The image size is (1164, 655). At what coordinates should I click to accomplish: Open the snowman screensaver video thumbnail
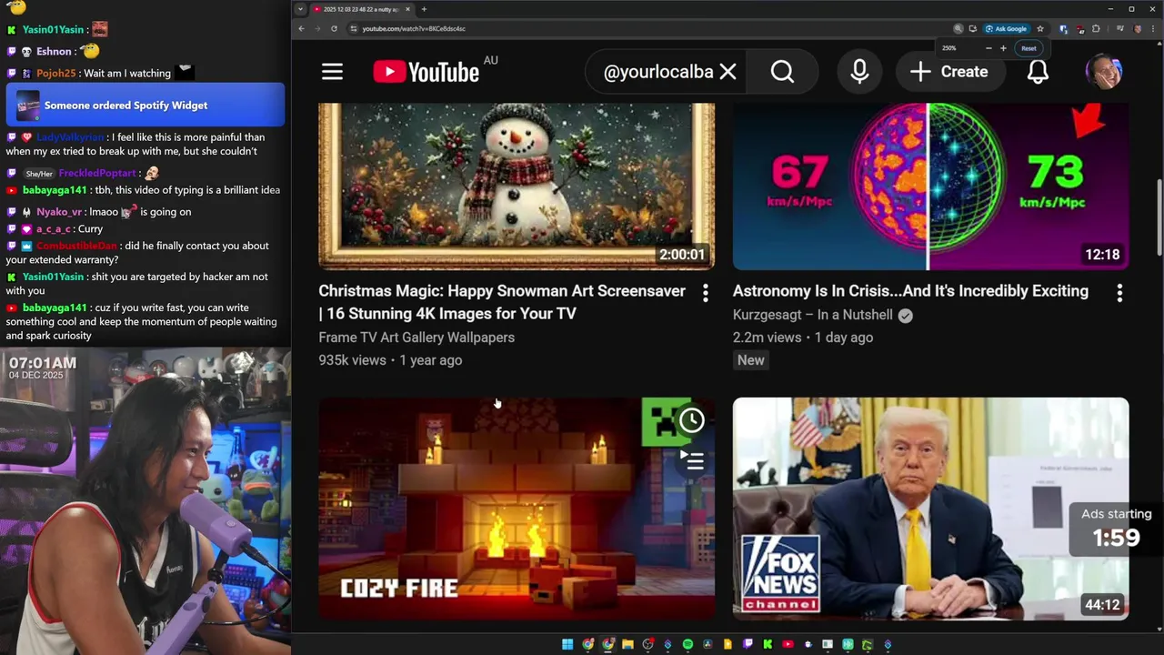coord(517,186)
